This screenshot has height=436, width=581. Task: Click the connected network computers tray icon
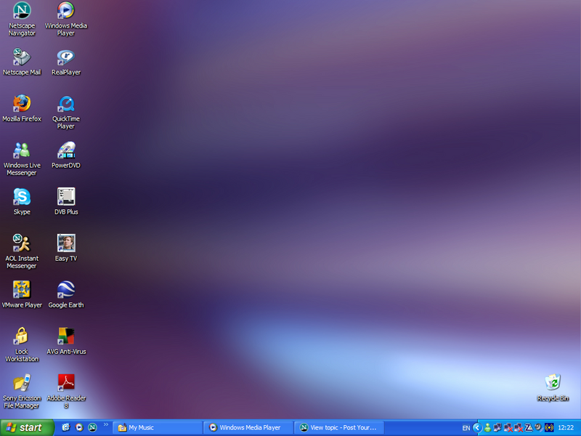coord(497,428)
